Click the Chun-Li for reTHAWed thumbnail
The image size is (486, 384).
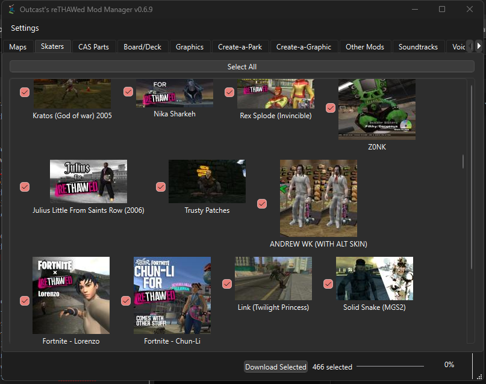pos(172,295)
